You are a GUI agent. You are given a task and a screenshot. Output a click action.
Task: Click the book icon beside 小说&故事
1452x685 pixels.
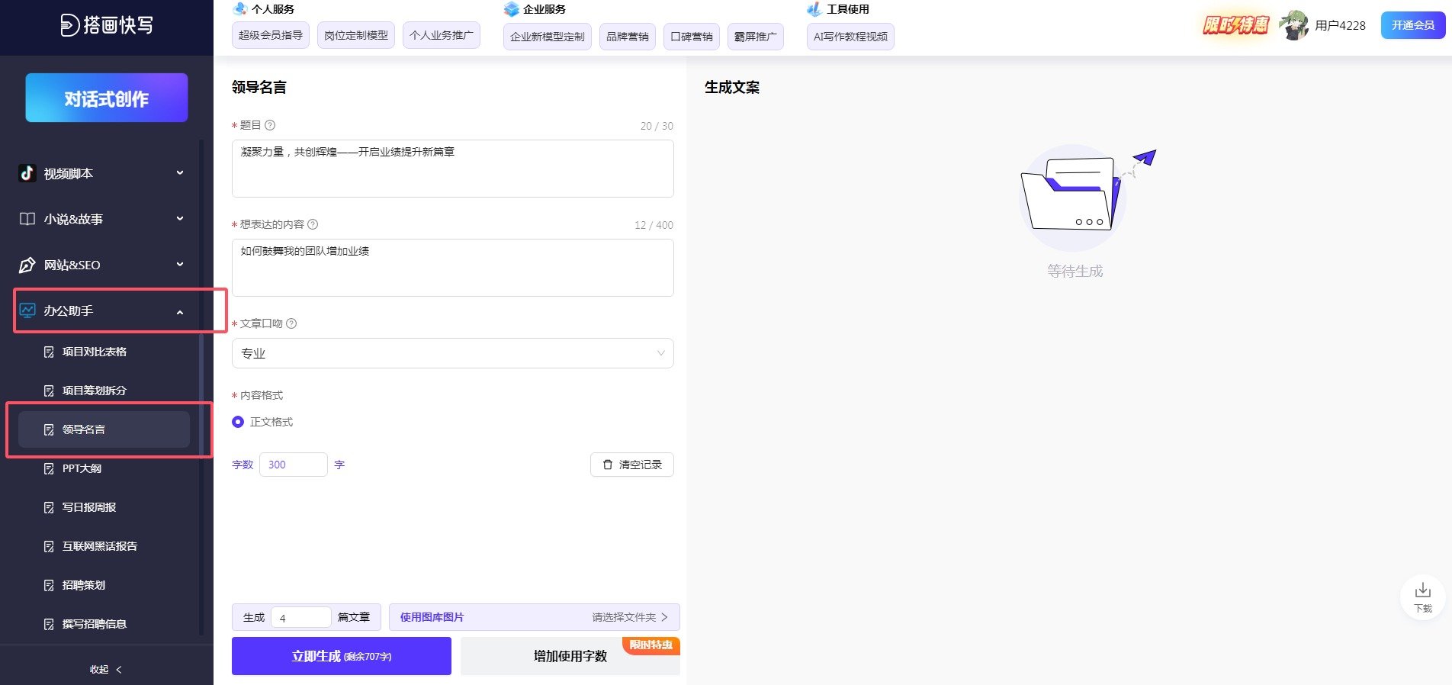coord(27,219)
